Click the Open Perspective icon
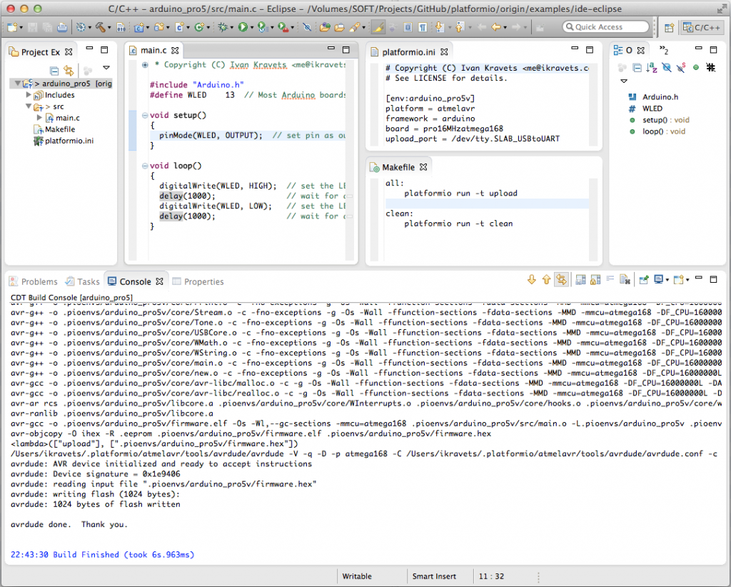731x587 pixels. (x=669, y=28)
